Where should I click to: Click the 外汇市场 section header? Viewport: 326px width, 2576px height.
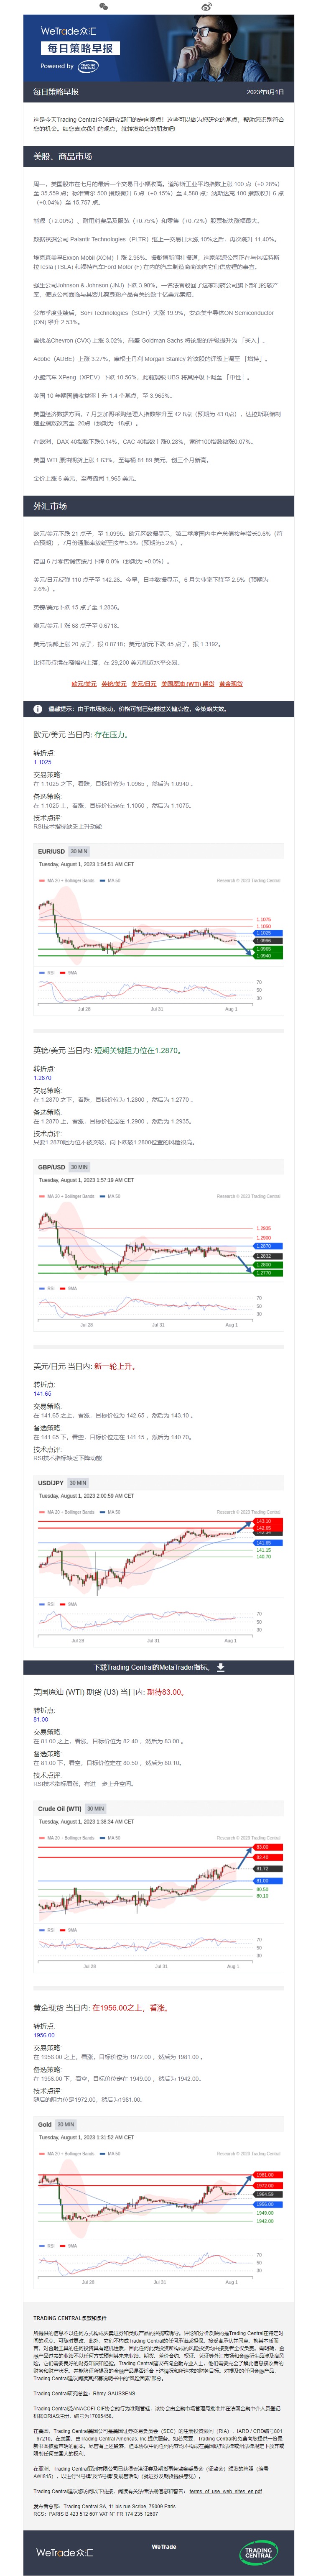159,506
